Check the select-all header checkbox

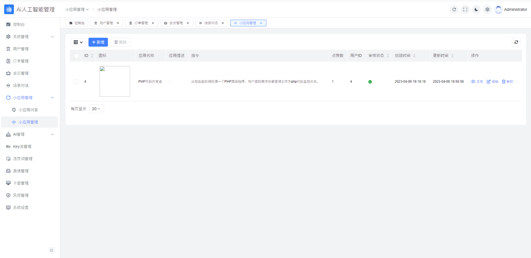click(76, 56)
